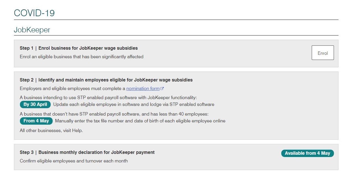
Task: Click the COVID-19 page heading
Action: point(34,13)
